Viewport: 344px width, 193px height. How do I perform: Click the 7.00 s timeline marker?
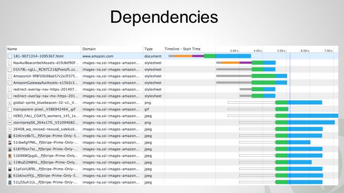328,51
